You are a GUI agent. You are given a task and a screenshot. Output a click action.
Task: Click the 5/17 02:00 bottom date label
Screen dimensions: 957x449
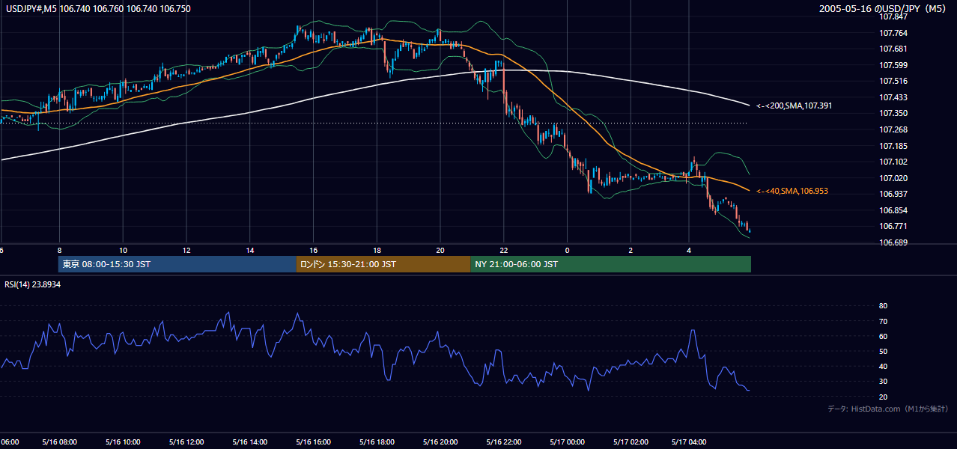pos(631,442)
